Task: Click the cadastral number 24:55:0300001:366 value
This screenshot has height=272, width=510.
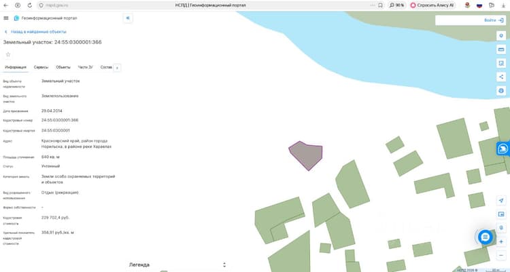Action: [60, 120]
